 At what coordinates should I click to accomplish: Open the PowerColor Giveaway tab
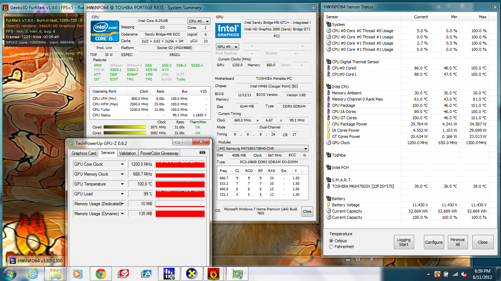point(159,153)
